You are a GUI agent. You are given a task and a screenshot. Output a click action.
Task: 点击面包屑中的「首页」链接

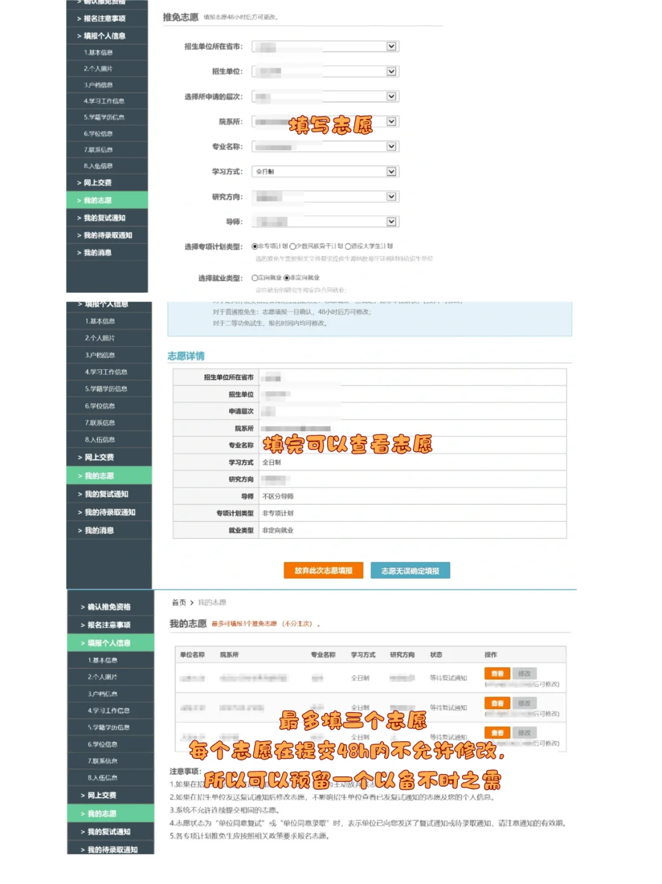pos(180,602)
